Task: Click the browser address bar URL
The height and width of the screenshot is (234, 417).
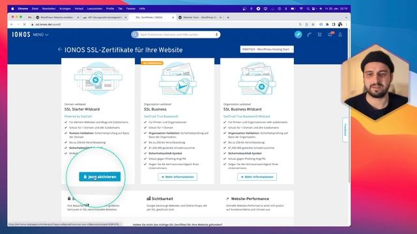Action: tap(48, 25)
